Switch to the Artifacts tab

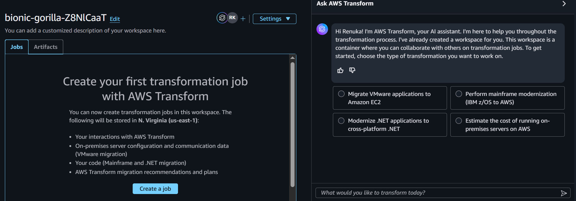tap(46, 47)
